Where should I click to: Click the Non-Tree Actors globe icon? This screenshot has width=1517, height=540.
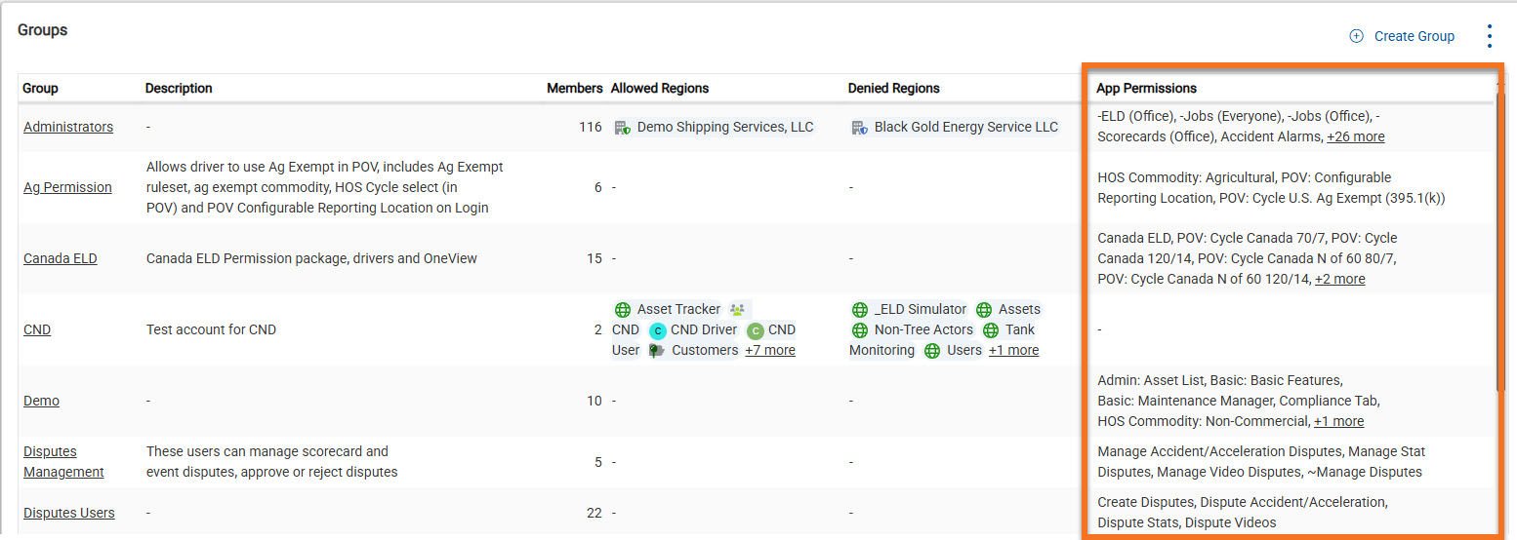860,330
